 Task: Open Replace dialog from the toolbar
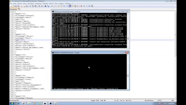click(48, 6)
